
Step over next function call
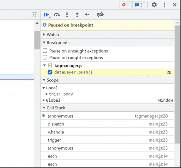coord(57,15)
